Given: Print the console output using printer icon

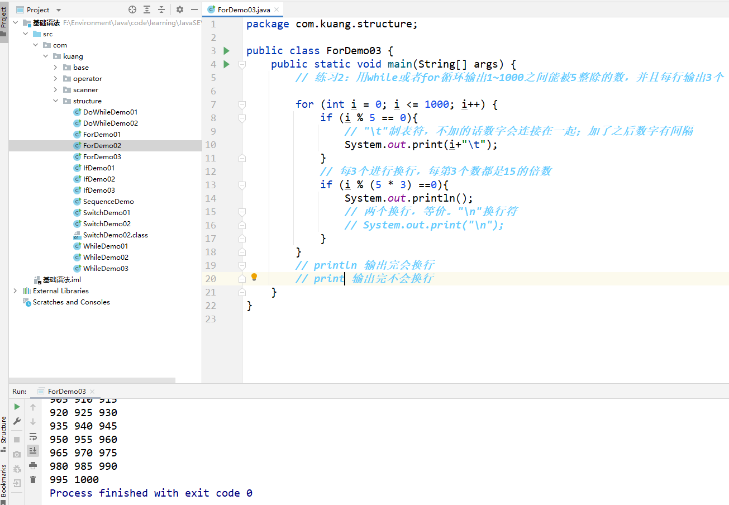Looking at the screenshot, I should pyautogui.click(x=33, y=465).
